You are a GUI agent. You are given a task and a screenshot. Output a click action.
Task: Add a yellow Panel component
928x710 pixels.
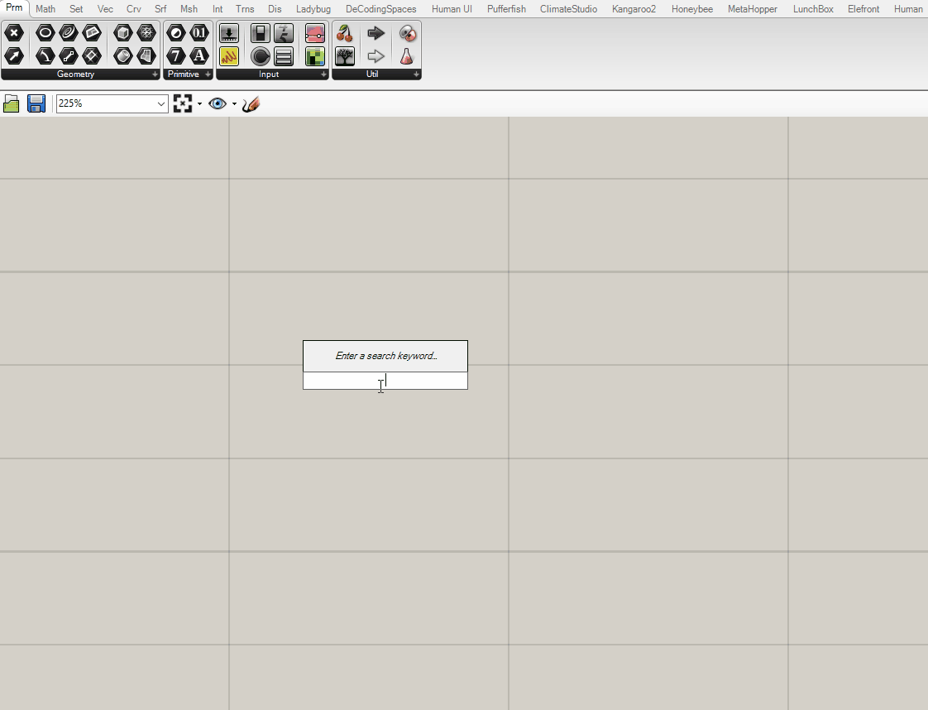click(229, 56)
